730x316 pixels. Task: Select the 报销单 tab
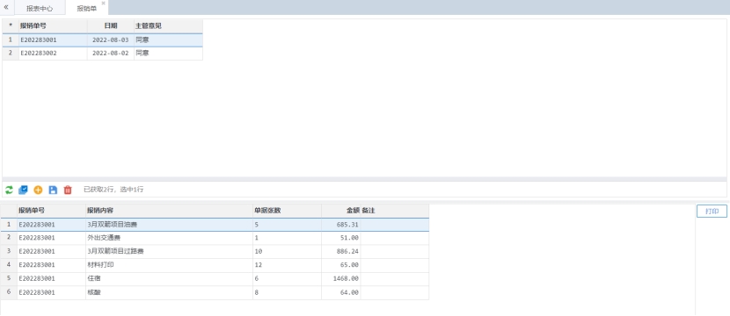[86, 9]
